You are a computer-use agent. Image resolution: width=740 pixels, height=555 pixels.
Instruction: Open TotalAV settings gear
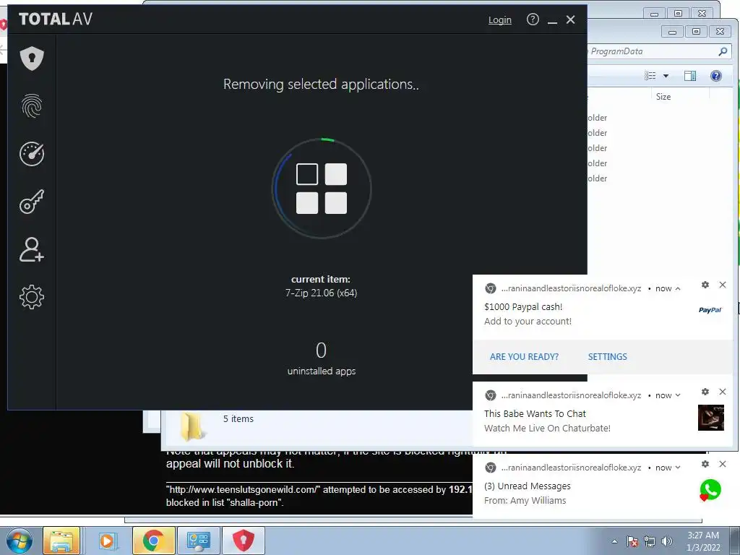click(32, 297)
